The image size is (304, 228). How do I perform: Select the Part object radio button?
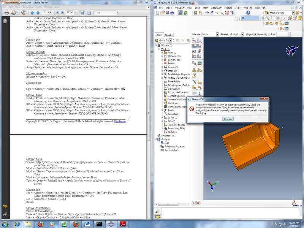pos(269,34)
